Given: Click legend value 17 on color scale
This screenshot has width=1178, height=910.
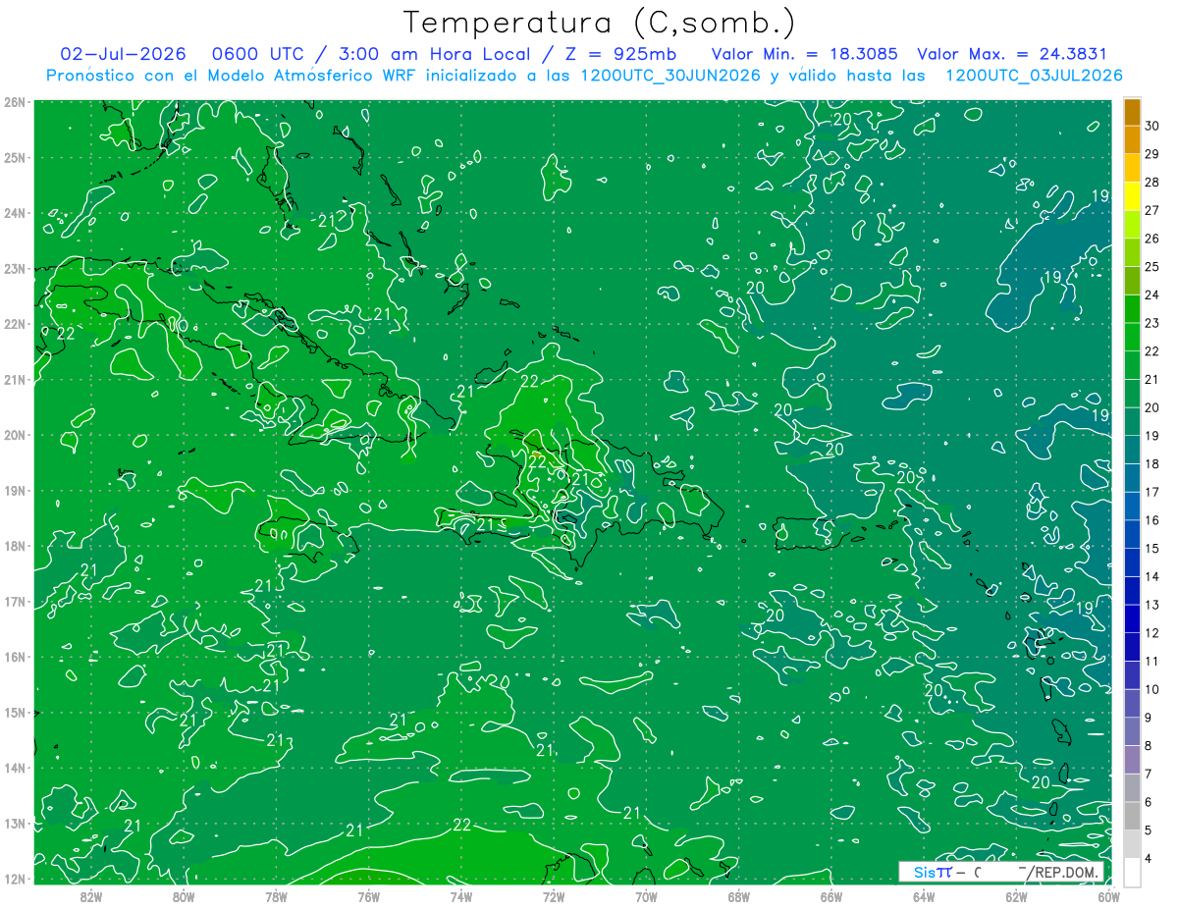Looking at the screenshot, I should 1152,492.
